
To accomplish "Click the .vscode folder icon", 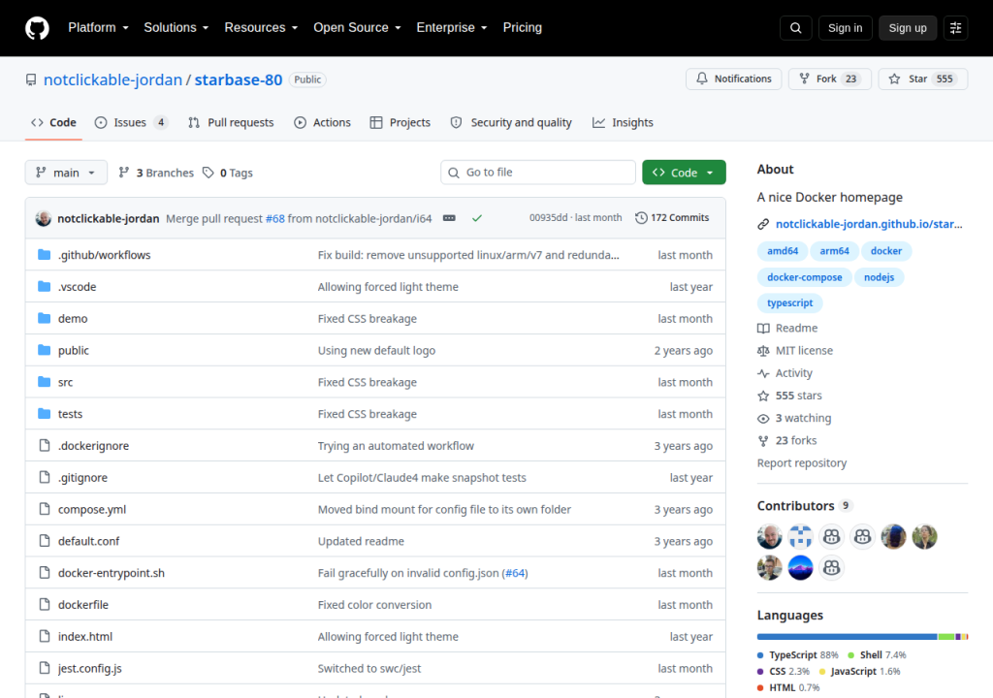I will pos(44,286).
